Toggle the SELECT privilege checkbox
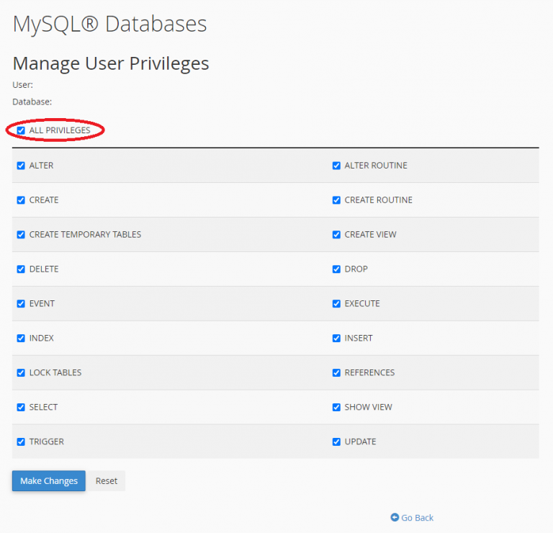The height and width of the screenshot is (533, 553). (x=21, y=408)
